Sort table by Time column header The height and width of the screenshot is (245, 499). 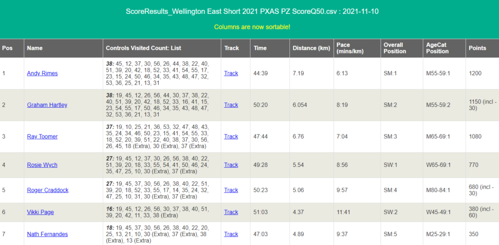tap(270, 48)
